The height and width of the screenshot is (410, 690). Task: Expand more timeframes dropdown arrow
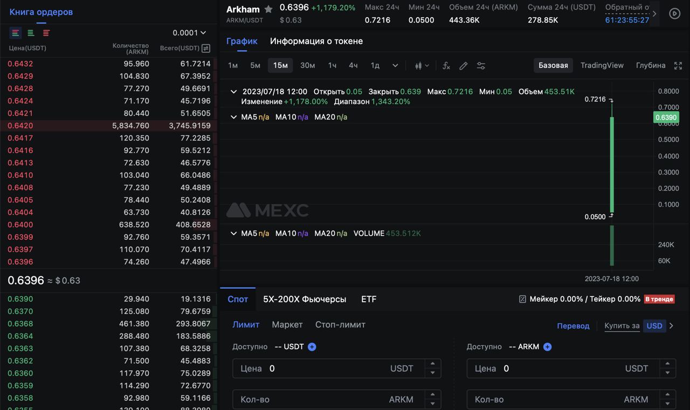(x=395, y=66)
